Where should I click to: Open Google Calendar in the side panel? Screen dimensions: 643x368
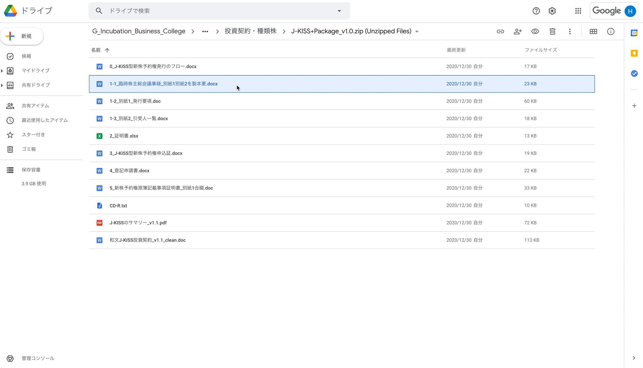[x=635, y=33]
